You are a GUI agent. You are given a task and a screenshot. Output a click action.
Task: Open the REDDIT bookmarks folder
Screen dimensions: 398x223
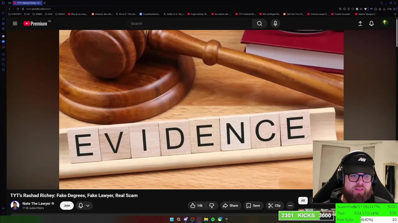(60, 14)
